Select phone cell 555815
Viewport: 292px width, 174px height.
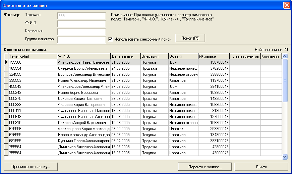click(x=33, y=123)
